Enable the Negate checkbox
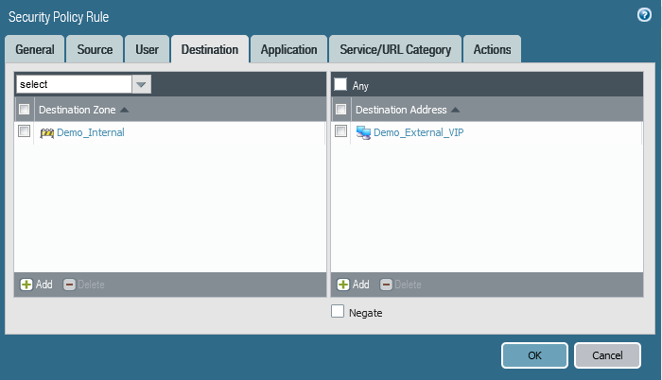 pos(338,311)
